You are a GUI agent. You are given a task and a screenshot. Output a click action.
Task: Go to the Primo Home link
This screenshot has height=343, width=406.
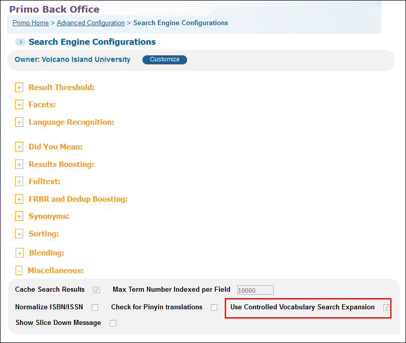click(31, 23)
